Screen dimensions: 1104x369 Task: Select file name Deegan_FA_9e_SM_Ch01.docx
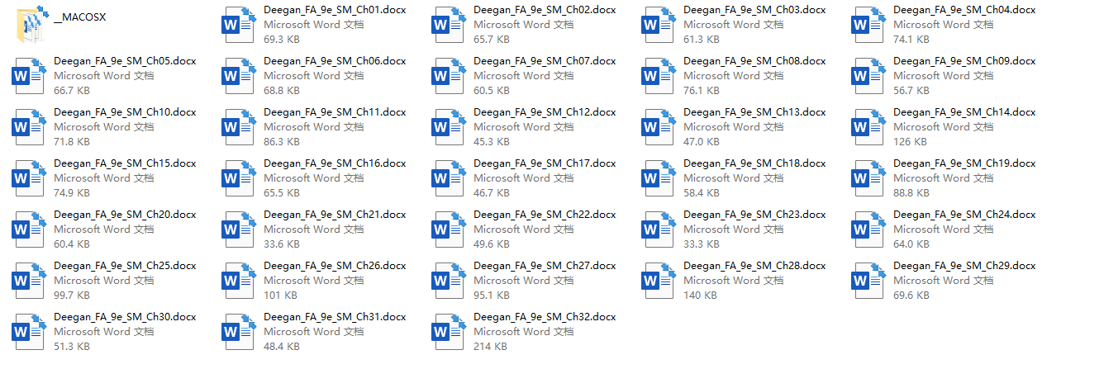335,10
